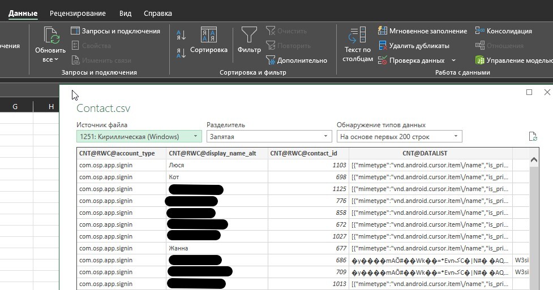Toggle the Фильтр funnel icon
The image size is (553, 290).
pyautogui.click(x=249, y=36)
